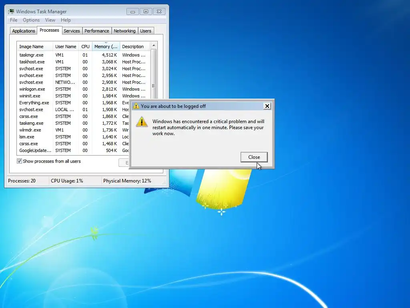Click Processes: 20 in the status bar
This screenshot has height=308, width=410.
pos(22,181)
